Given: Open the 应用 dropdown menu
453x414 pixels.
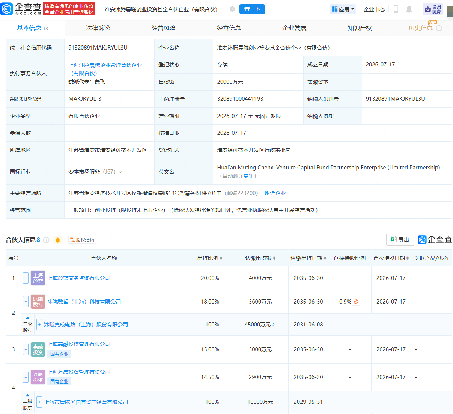Looking at the screenshot, I should pyautogui.click(x=343, y=9).
